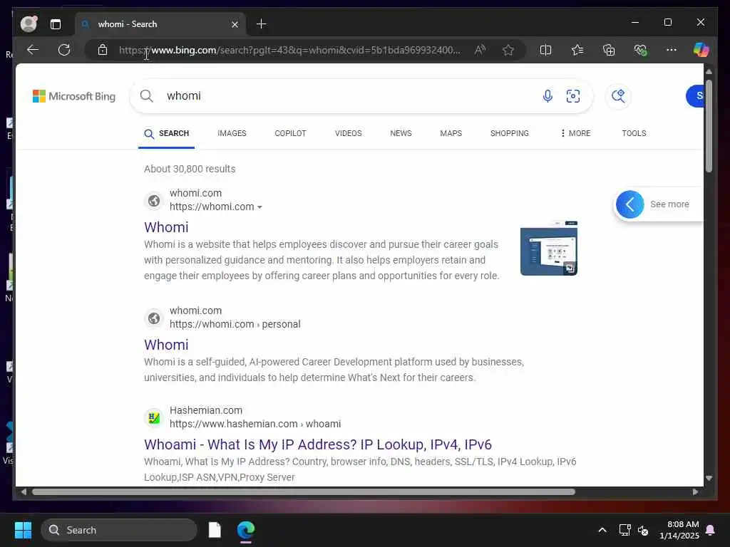
Task: Click the muted volume tray icon
Action: (643, 530)
